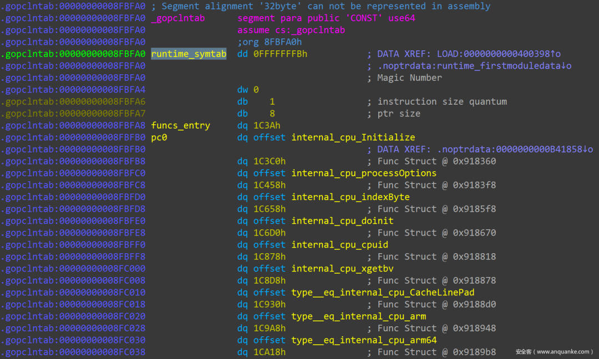Click the ;org 8FBFA0h line

270,42
